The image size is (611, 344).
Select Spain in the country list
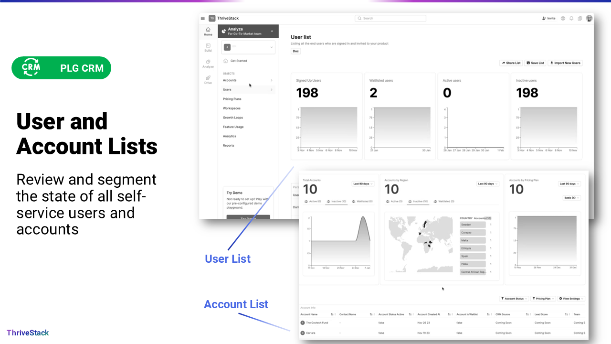[473, 256]
